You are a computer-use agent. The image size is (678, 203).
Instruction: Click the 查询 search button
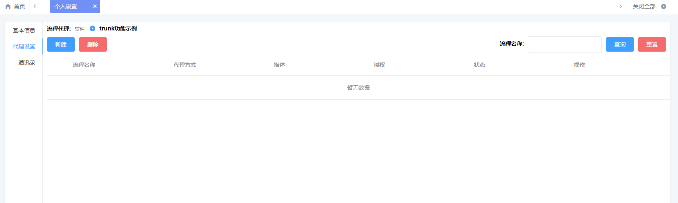click(620, 44)
